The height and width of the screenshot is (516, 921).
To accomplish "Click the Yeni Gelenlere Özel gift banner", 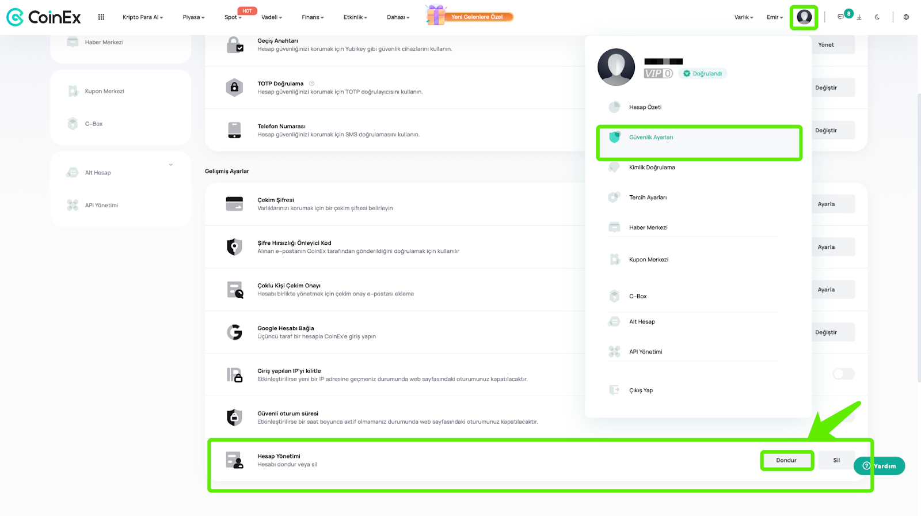I will (470, 16).
